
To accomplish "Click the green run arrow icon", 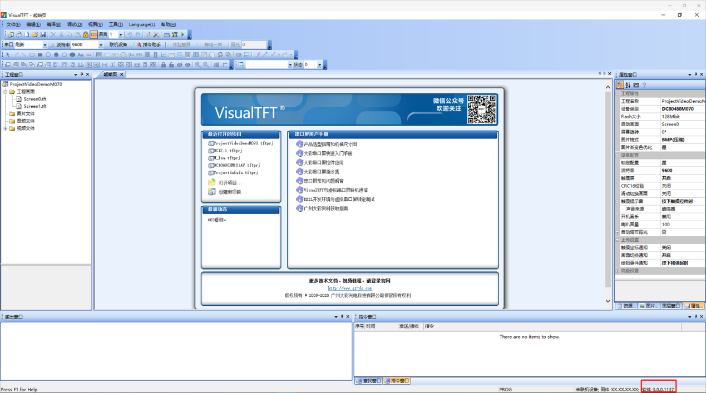I will [x=182, y=34].
